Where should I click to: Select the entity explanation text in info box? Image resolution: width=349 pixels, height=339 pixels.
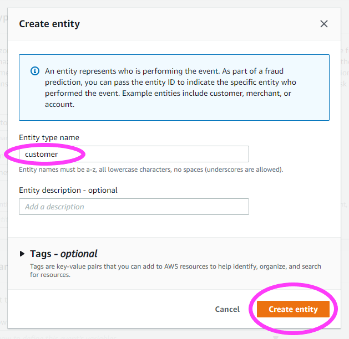[x=170, y=88]
